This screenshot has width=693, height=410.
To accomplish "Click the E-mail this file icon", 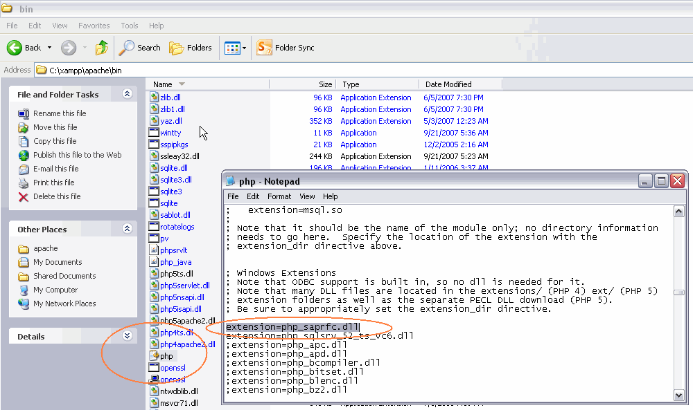I will click(x=24, y=169).
